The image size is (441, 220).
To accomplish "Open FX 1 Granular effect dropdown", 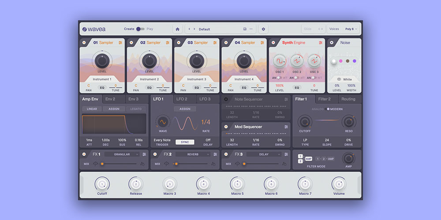I will (x=122, y=154).
